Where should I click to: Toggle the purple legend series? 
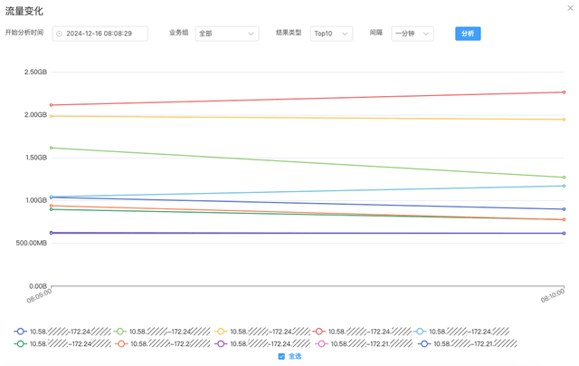(262, 344)
